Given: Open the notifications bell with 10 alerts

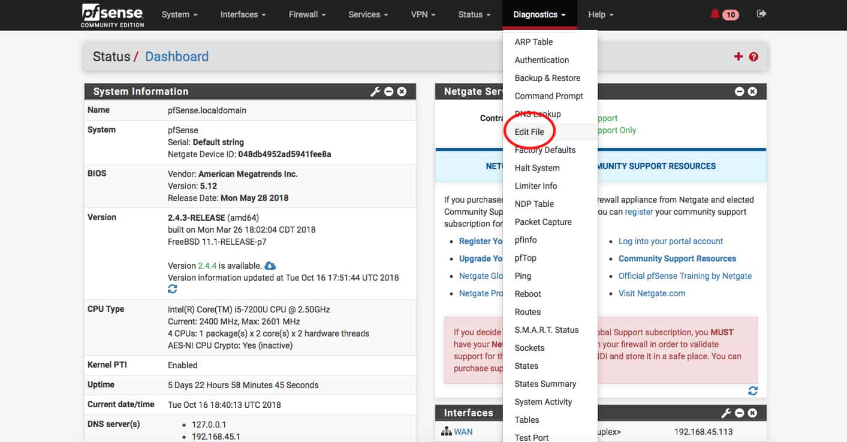Looking at the screenshot, I should coord(724,14).
